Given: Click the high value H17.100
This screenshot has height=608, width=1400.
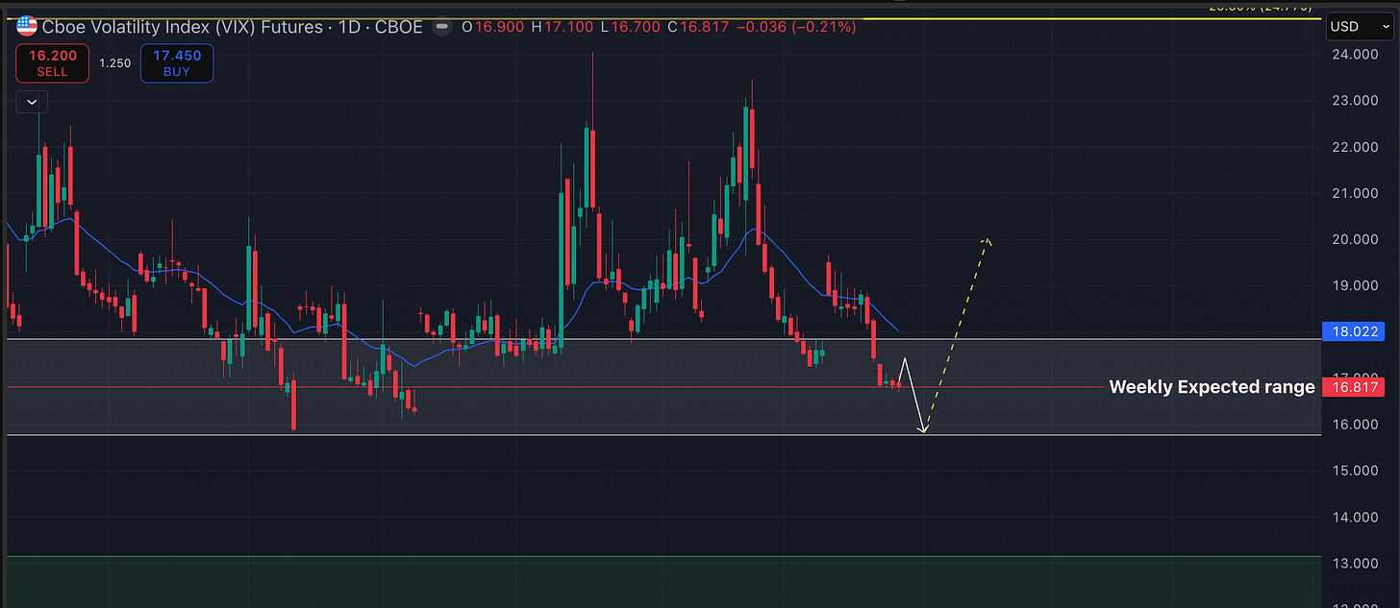Looking at the screenshot, I should [562, 27].
